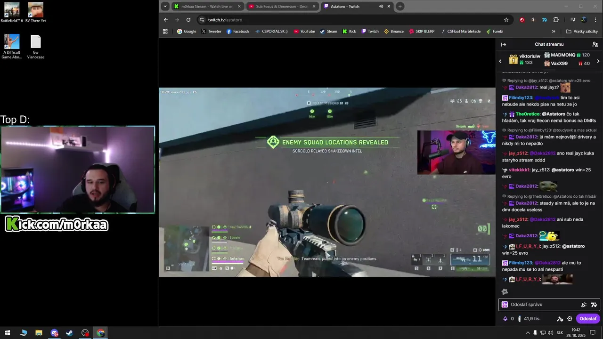Click the Battlefield 6 desktop shortcut
The image size is (603, 339).
12,13
